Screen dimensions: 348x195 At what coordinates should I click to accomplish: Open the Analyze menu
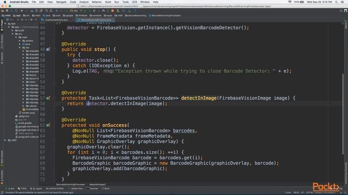(x=84, y=2)
